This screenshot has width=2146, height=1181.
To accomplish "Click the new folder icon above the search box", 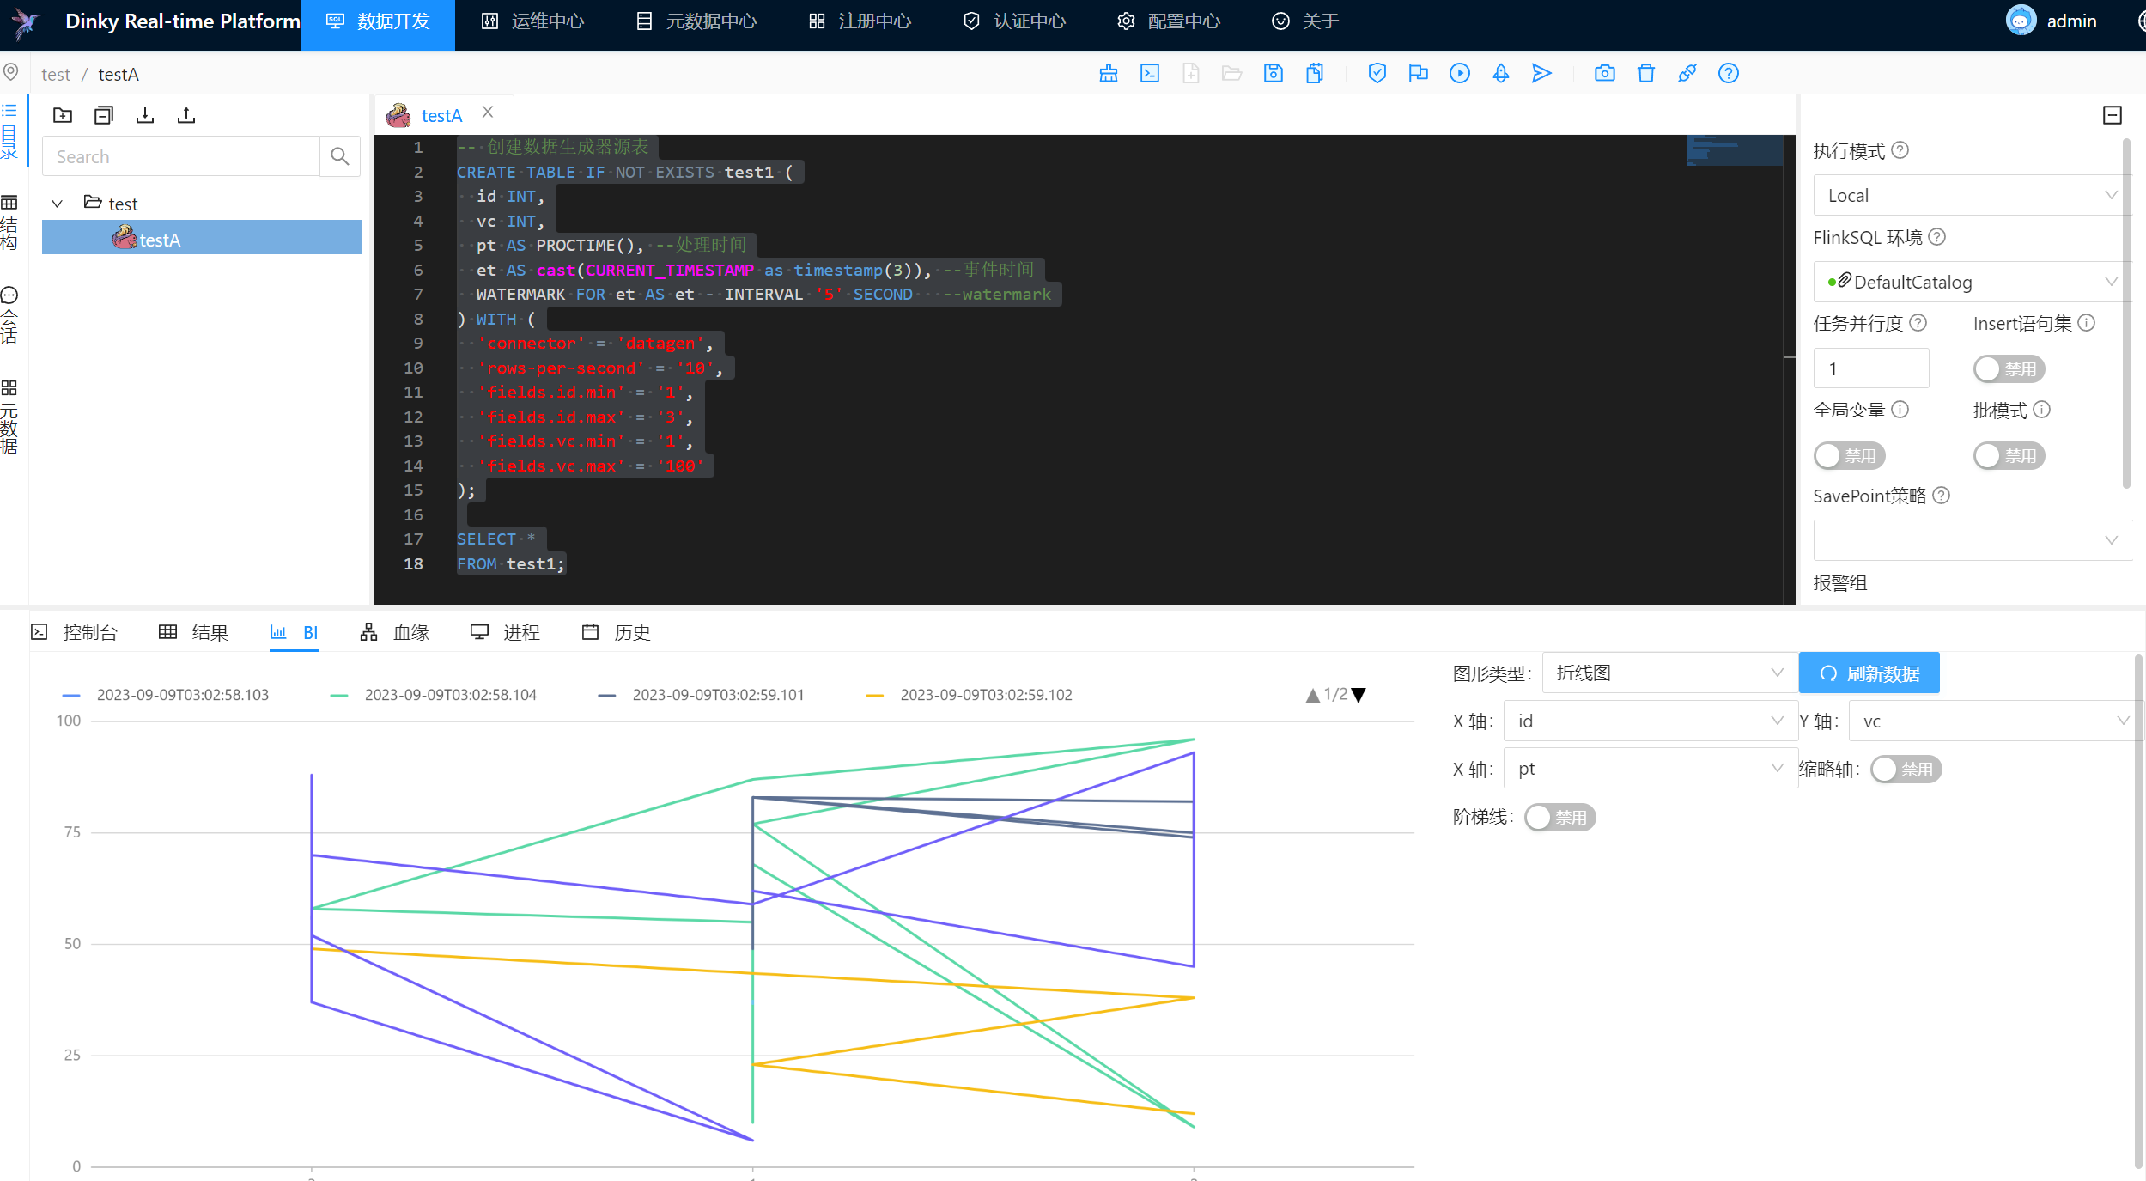I will click(63, 115).
